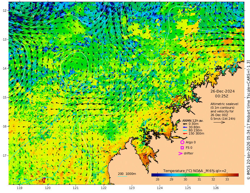The width and height of the screenshot is (250, 193).
Task: Click the 32 colorbar tick label
Action: (x=213, y=179)
